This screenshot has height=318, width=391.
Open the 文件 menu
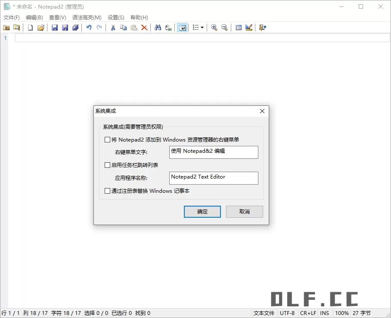point(11,17)
